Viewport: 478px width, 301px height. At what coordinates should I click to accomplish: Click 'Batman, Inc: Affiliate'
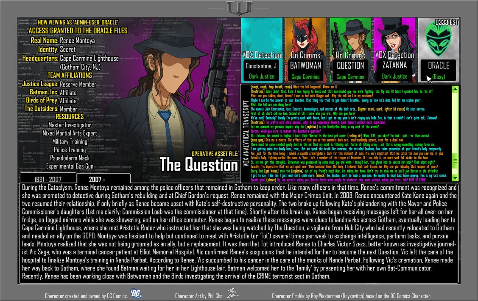click(53, 92)
